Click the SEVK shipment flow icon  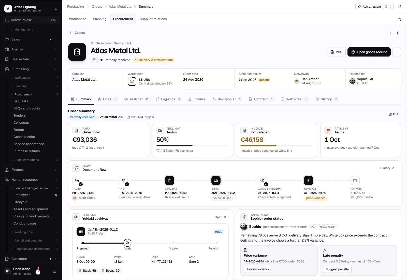(x=216, y=180)
